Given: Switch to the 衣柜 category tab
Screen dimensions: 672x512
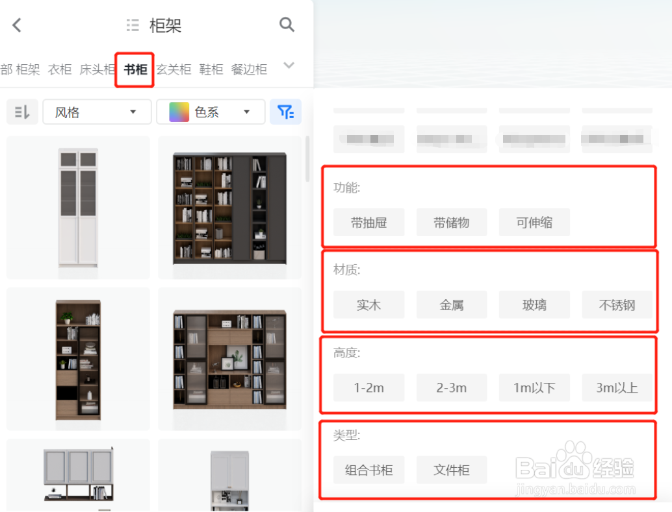Looking at the screenshot, I should 59,69.
